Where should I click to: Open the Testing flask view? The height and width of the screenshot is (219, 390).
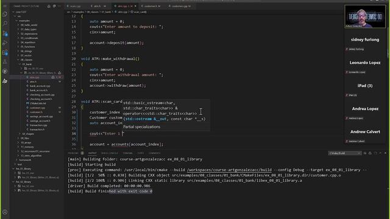(5, 62)
